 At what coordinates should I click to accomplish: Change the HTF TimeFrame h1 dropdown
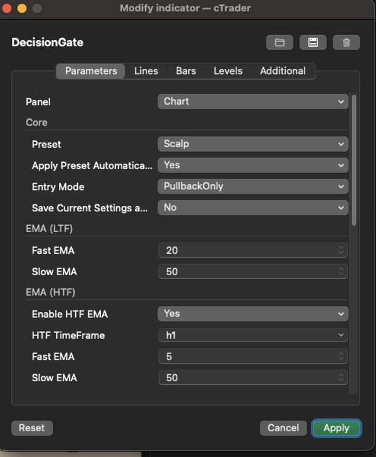253,335
